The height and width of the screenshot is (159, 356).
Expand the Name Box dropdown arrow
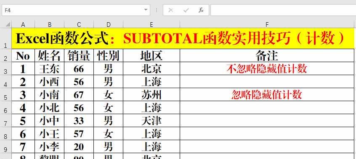click(146, 10)
